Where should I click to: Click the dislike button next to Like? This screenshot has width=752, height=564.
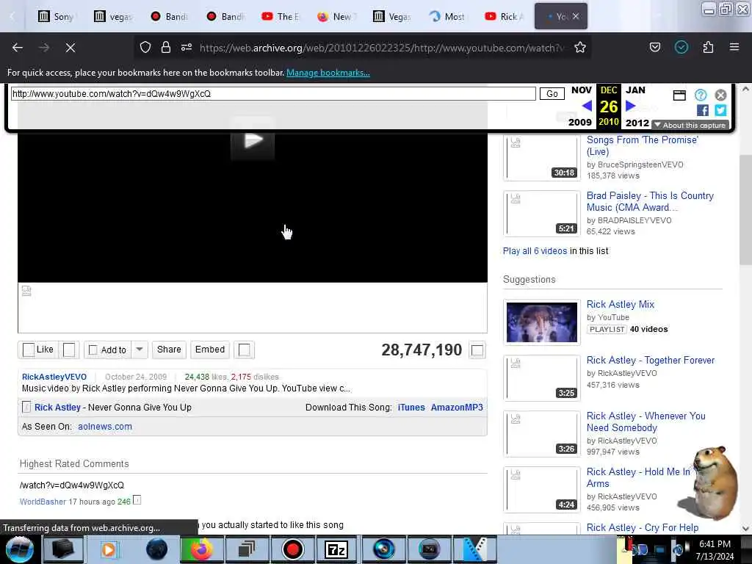point(69,350)
